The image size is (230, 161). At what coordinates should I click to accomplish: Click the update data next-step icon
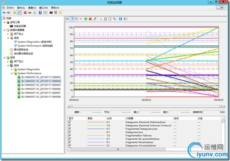[125, 19]
